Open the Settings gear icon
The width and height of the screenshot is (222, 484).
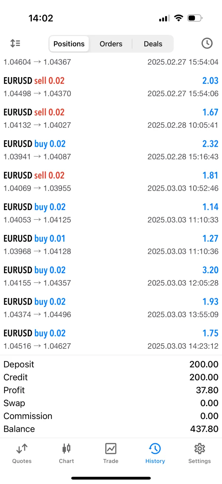[199, 449]
